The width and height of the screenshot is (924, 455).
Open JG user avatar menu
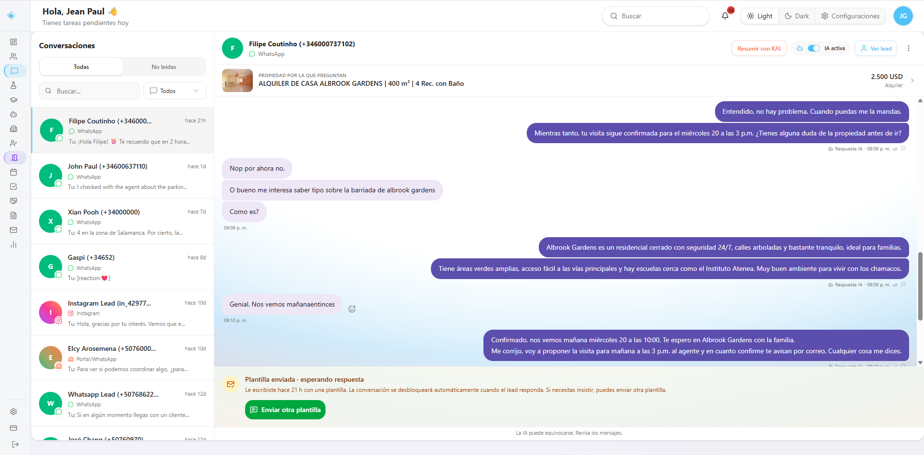(903, 16)
